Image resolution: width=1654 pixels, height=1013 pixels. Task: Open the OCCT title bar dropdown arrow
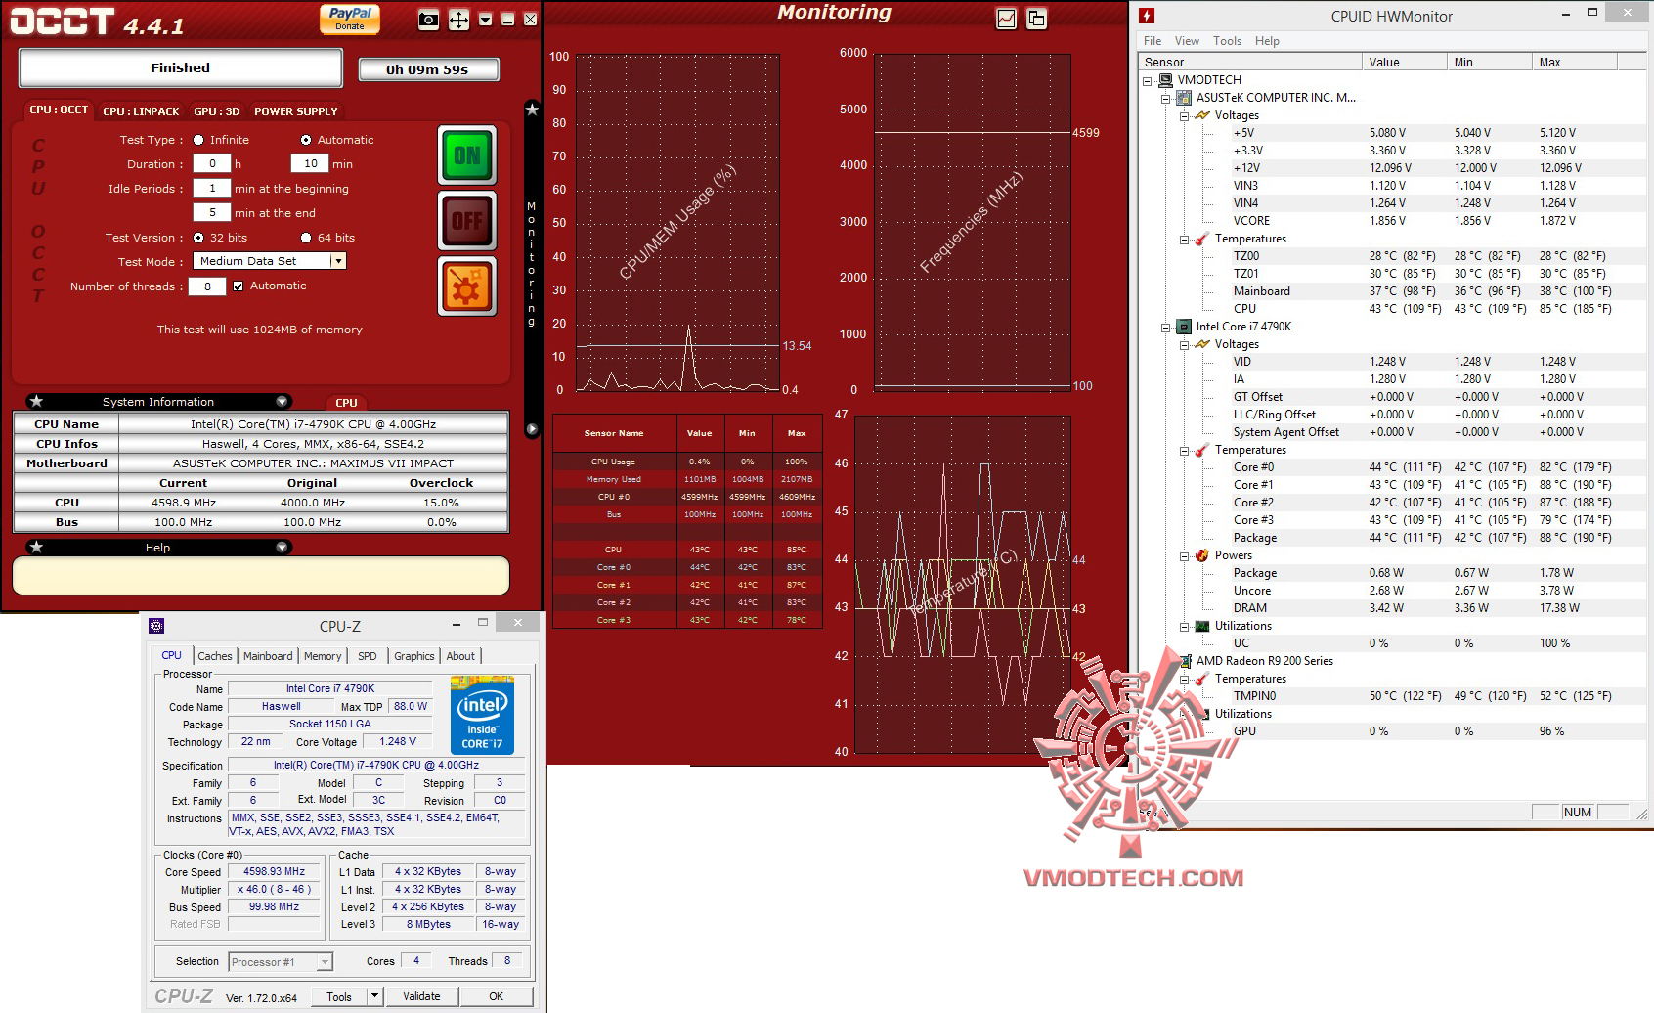[x=485, y=20]
